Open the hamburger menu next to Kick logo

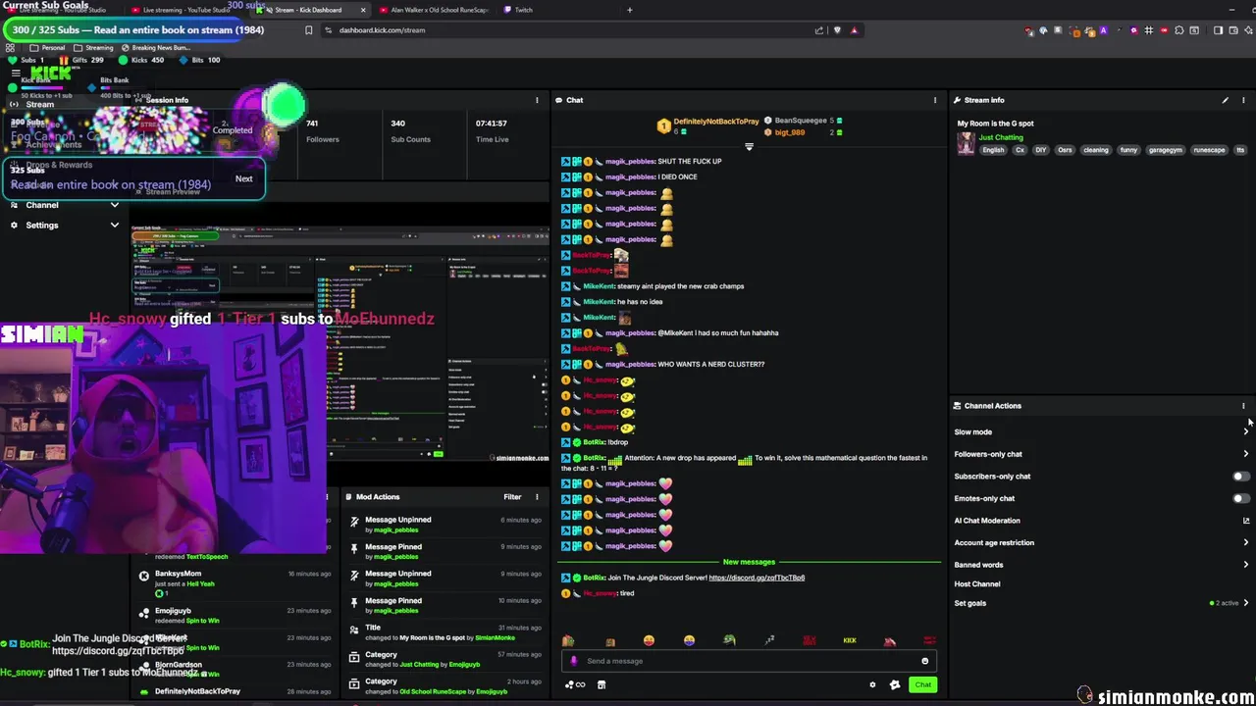point(16,74)
